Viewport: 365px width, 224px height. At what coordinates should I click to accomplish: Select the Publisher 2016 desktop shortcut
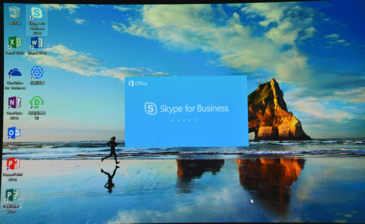[x=14, y=195]
